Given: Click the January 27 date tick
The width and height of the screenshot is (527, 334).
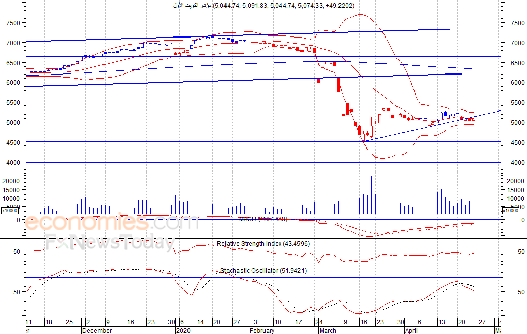Looking at the screenshot, I should 237,322.
